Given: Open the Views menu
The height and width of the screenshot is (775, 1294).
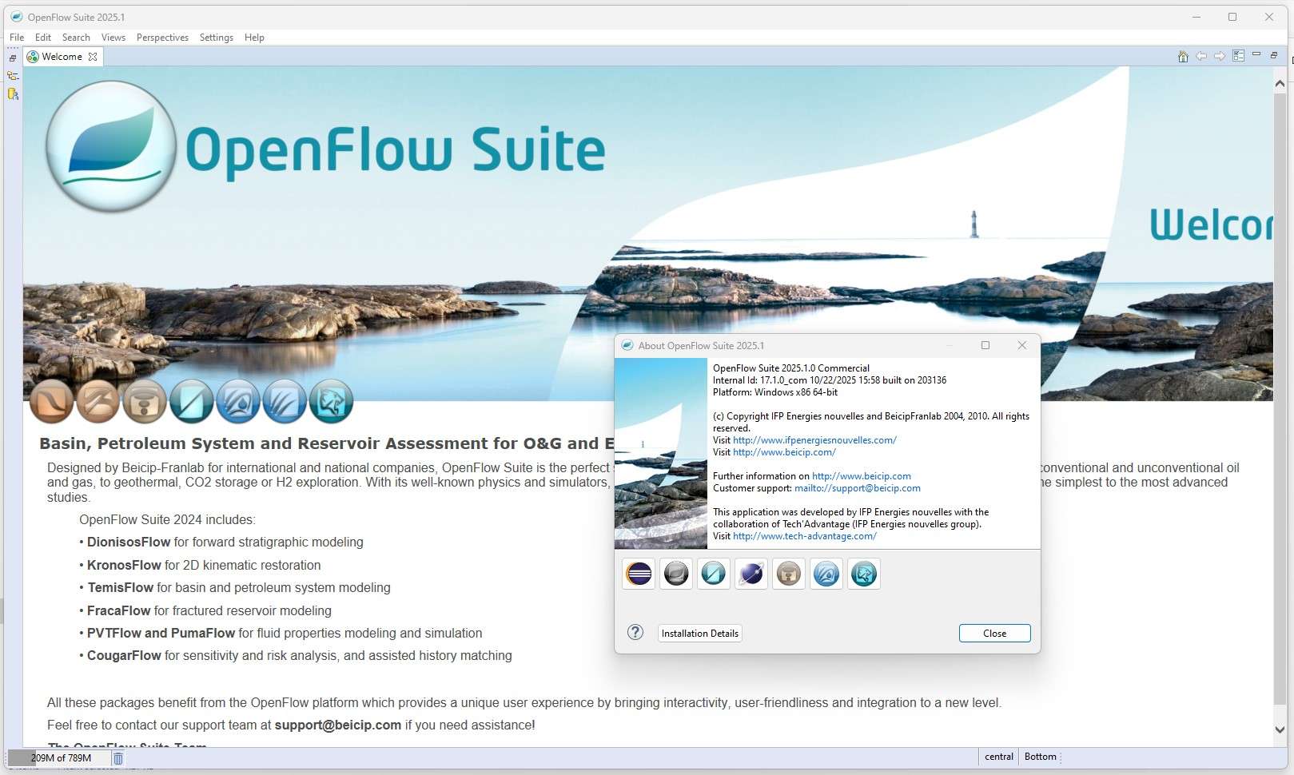Looking at the screenshot, I should point(113,38).
